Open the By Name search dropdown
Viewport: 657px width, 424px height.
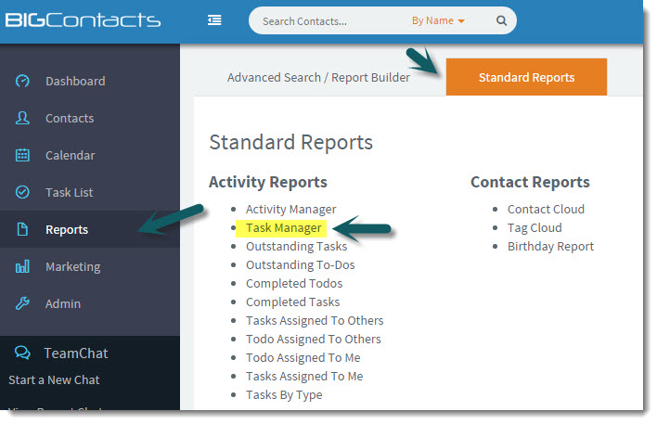pos(438,20)
